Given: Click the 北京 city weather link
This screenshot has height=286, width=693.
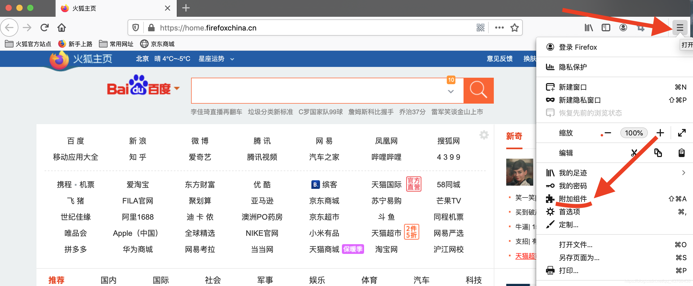Looking at the screenshot, I should (x=142, y=59).
